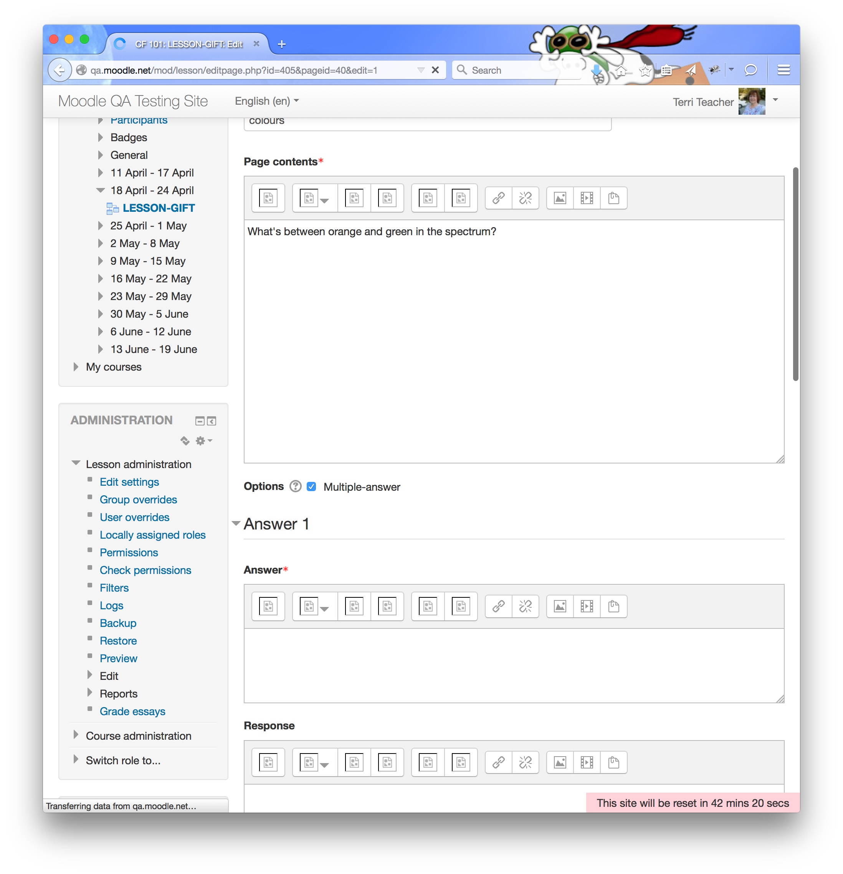The height and width of the screenshot is (874, 843).
Task: Expand the Reports node in Lesson administration
Action: [x=89, y=693]
